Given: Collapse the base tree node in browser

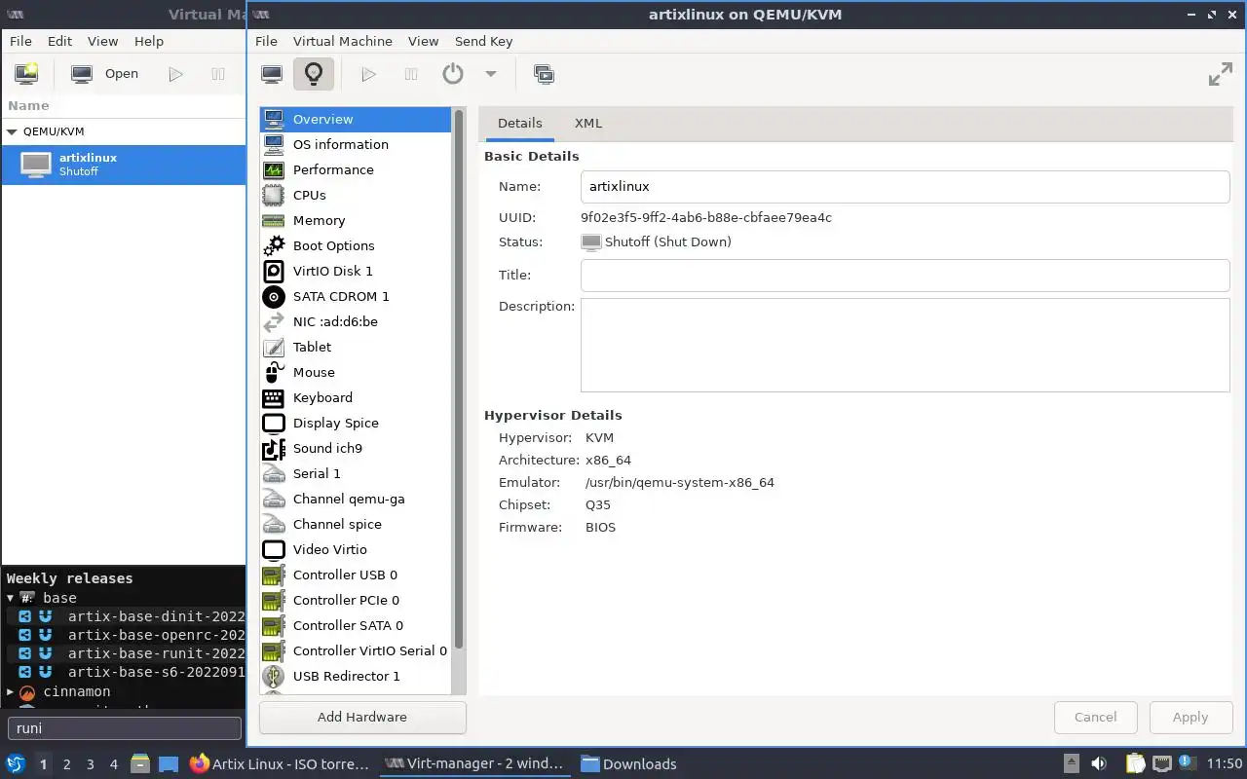Looking at the screenshot, I should click(11, 598).
